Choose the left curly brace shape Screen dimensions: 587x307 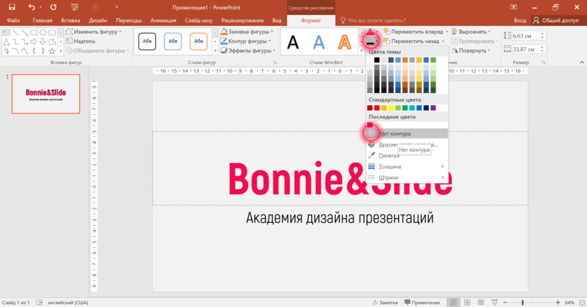tap(34, 51)
